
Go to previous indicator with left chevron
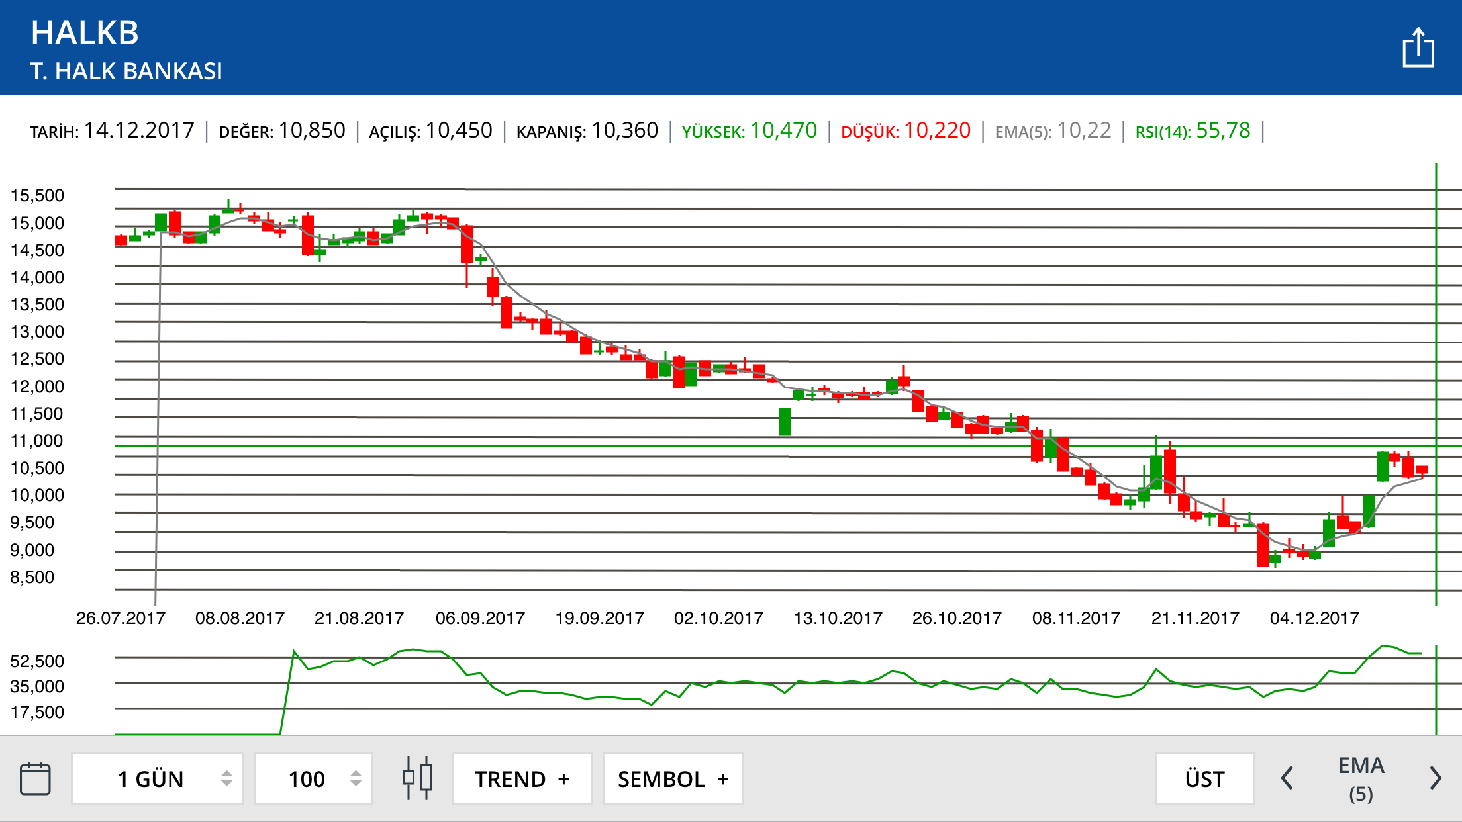(1287, 778)
